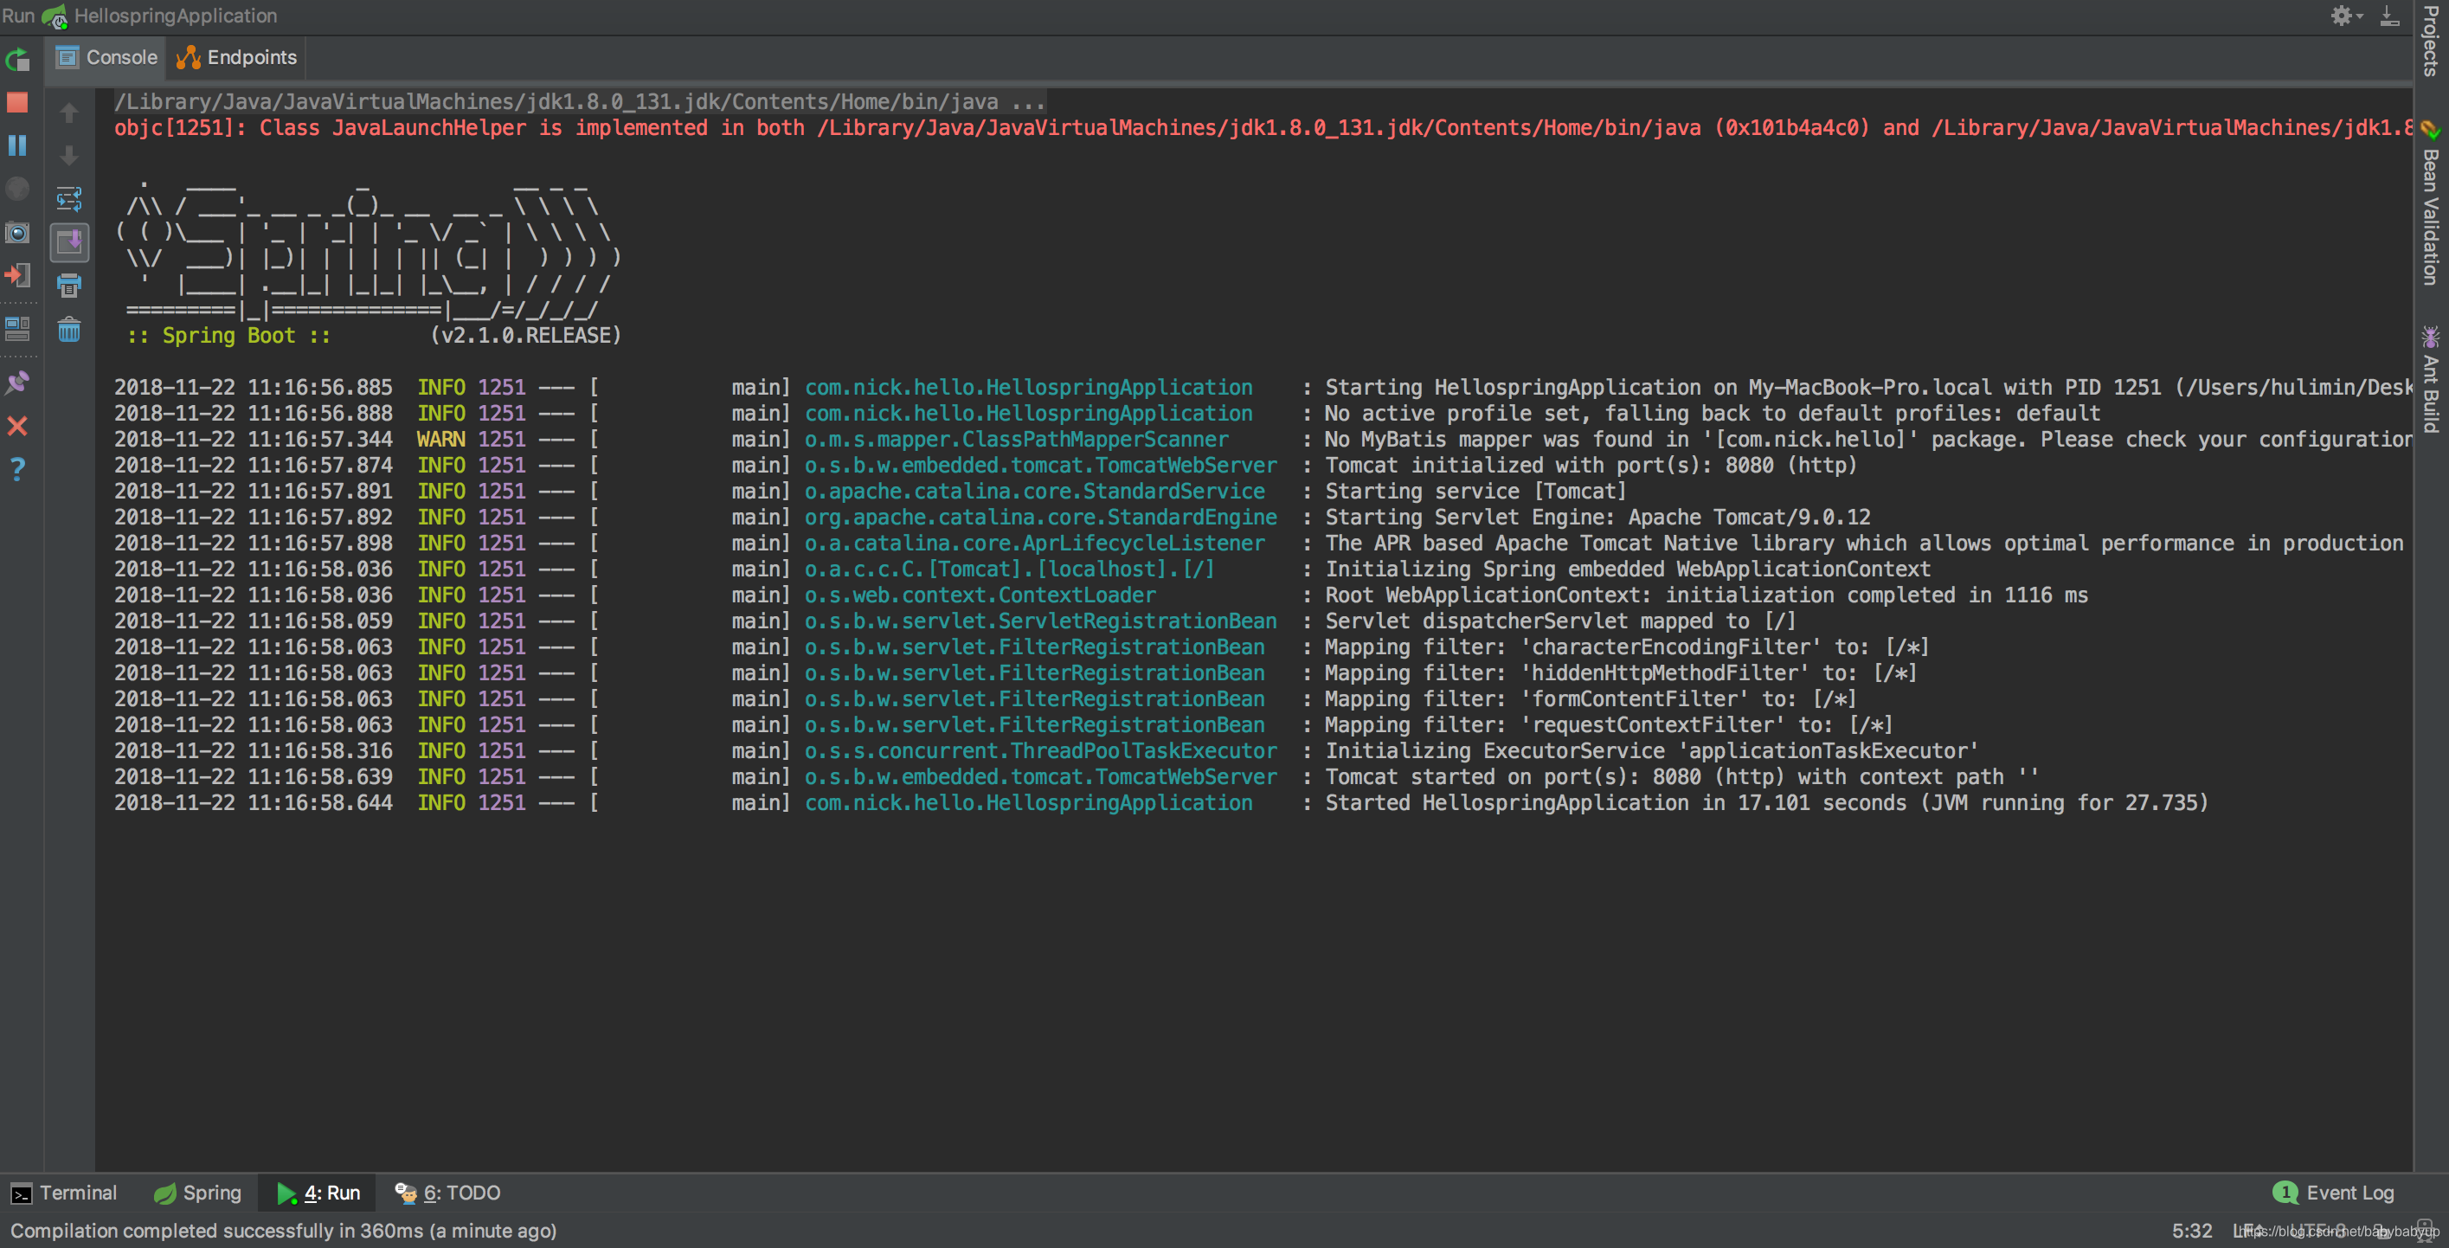The height and width of the screenshot is (1248, 2449).
Task: Click the rerun application icon
Action: pos(19,57)
